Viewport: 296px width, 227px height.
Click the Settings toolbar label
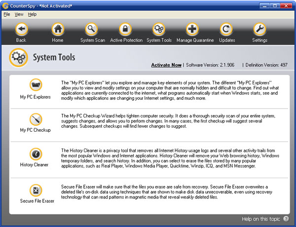[x=260, y=40]
